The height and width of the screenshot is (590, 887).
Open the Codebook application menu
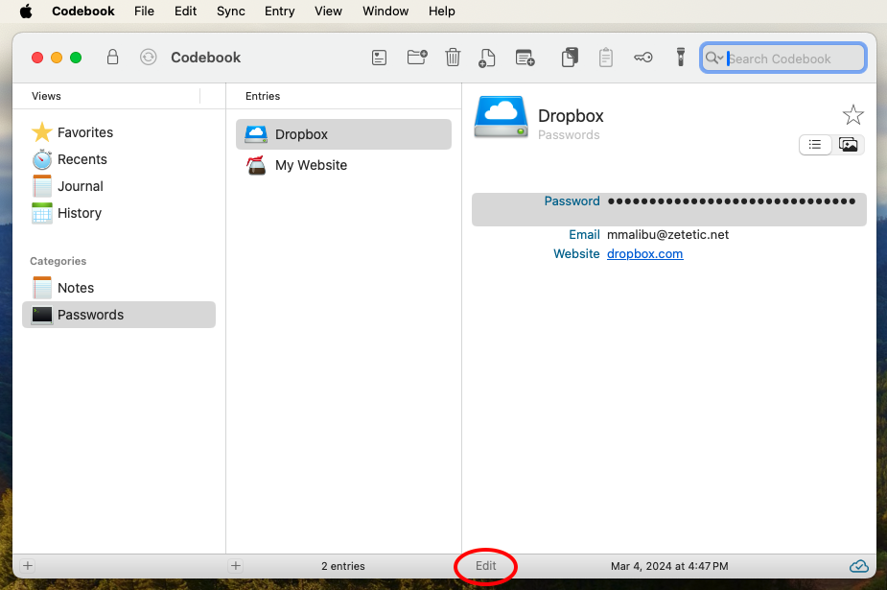point(83,12)
